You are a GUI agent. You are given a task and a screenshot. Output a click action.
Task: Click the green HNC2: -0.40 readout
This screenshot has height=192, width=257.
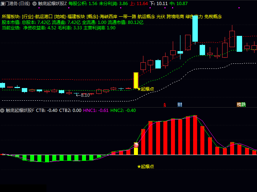(123, 110)
